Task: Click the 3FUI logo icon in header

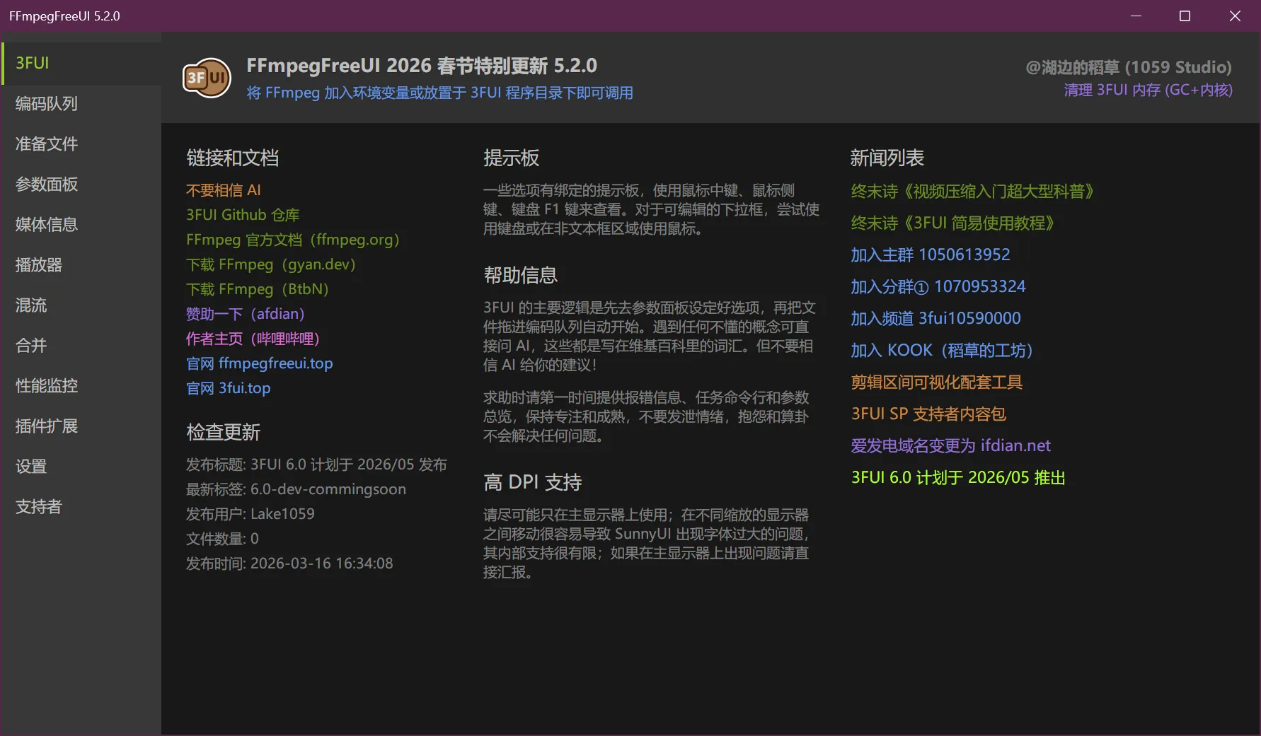Action: coord(207,78)
